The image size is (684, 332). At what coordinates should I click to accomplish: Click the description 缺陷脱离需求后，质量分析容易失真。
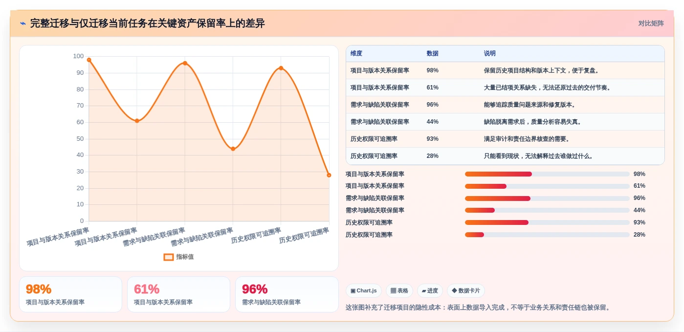click(533, 122)
